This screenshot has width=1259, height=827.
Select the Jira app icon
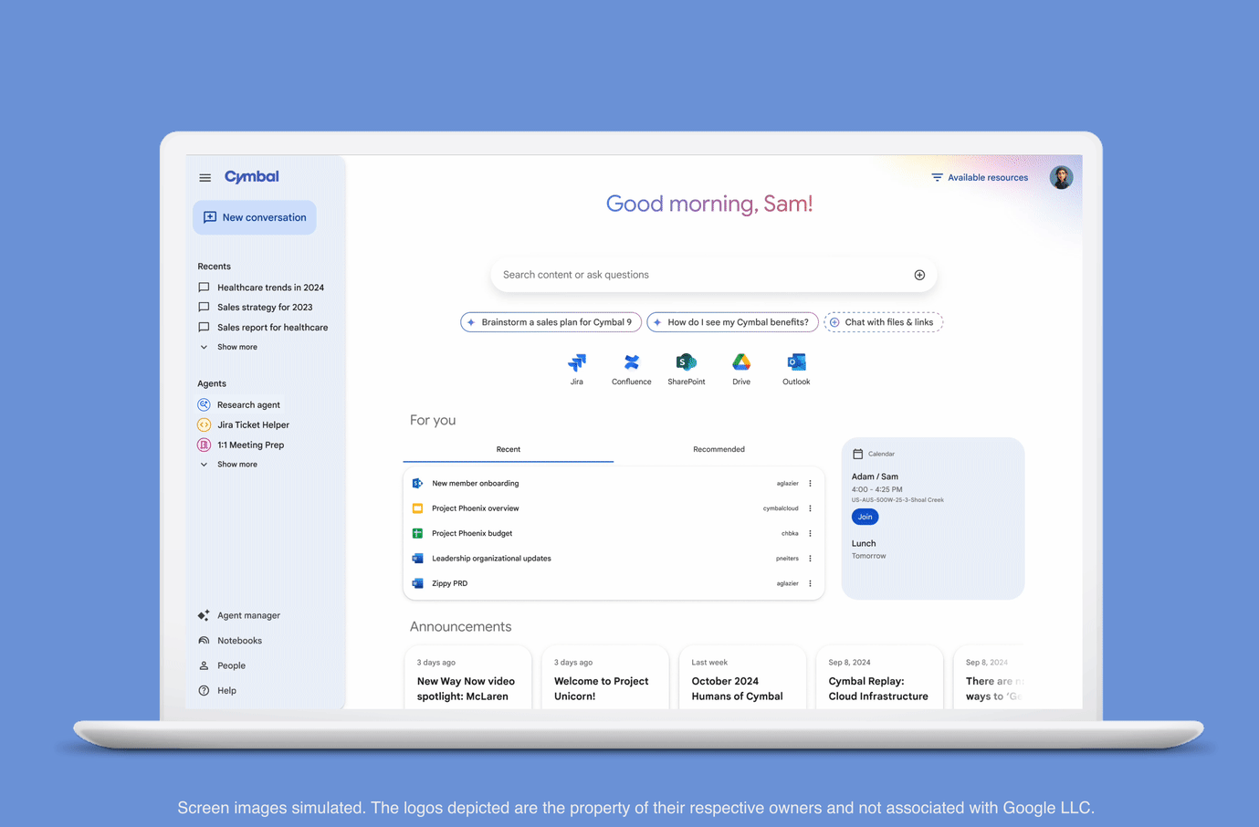(576, 361)
